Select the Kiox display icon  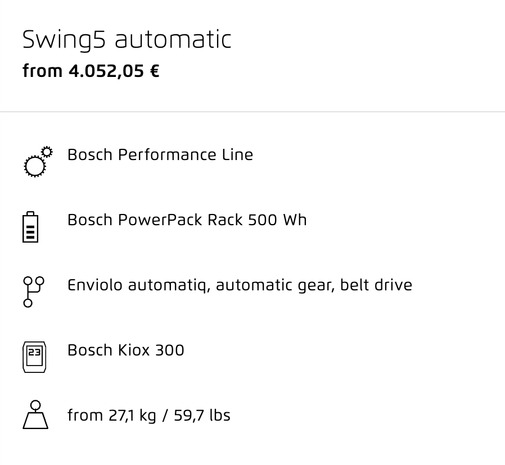coord(34,357)
